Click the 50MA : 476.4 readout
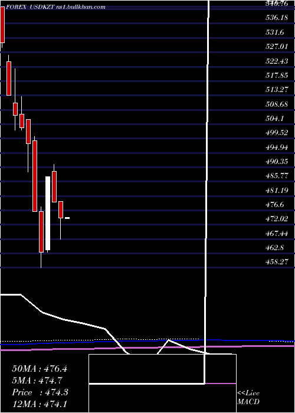This screenshot has height=413, width=295. pos(40,369)
